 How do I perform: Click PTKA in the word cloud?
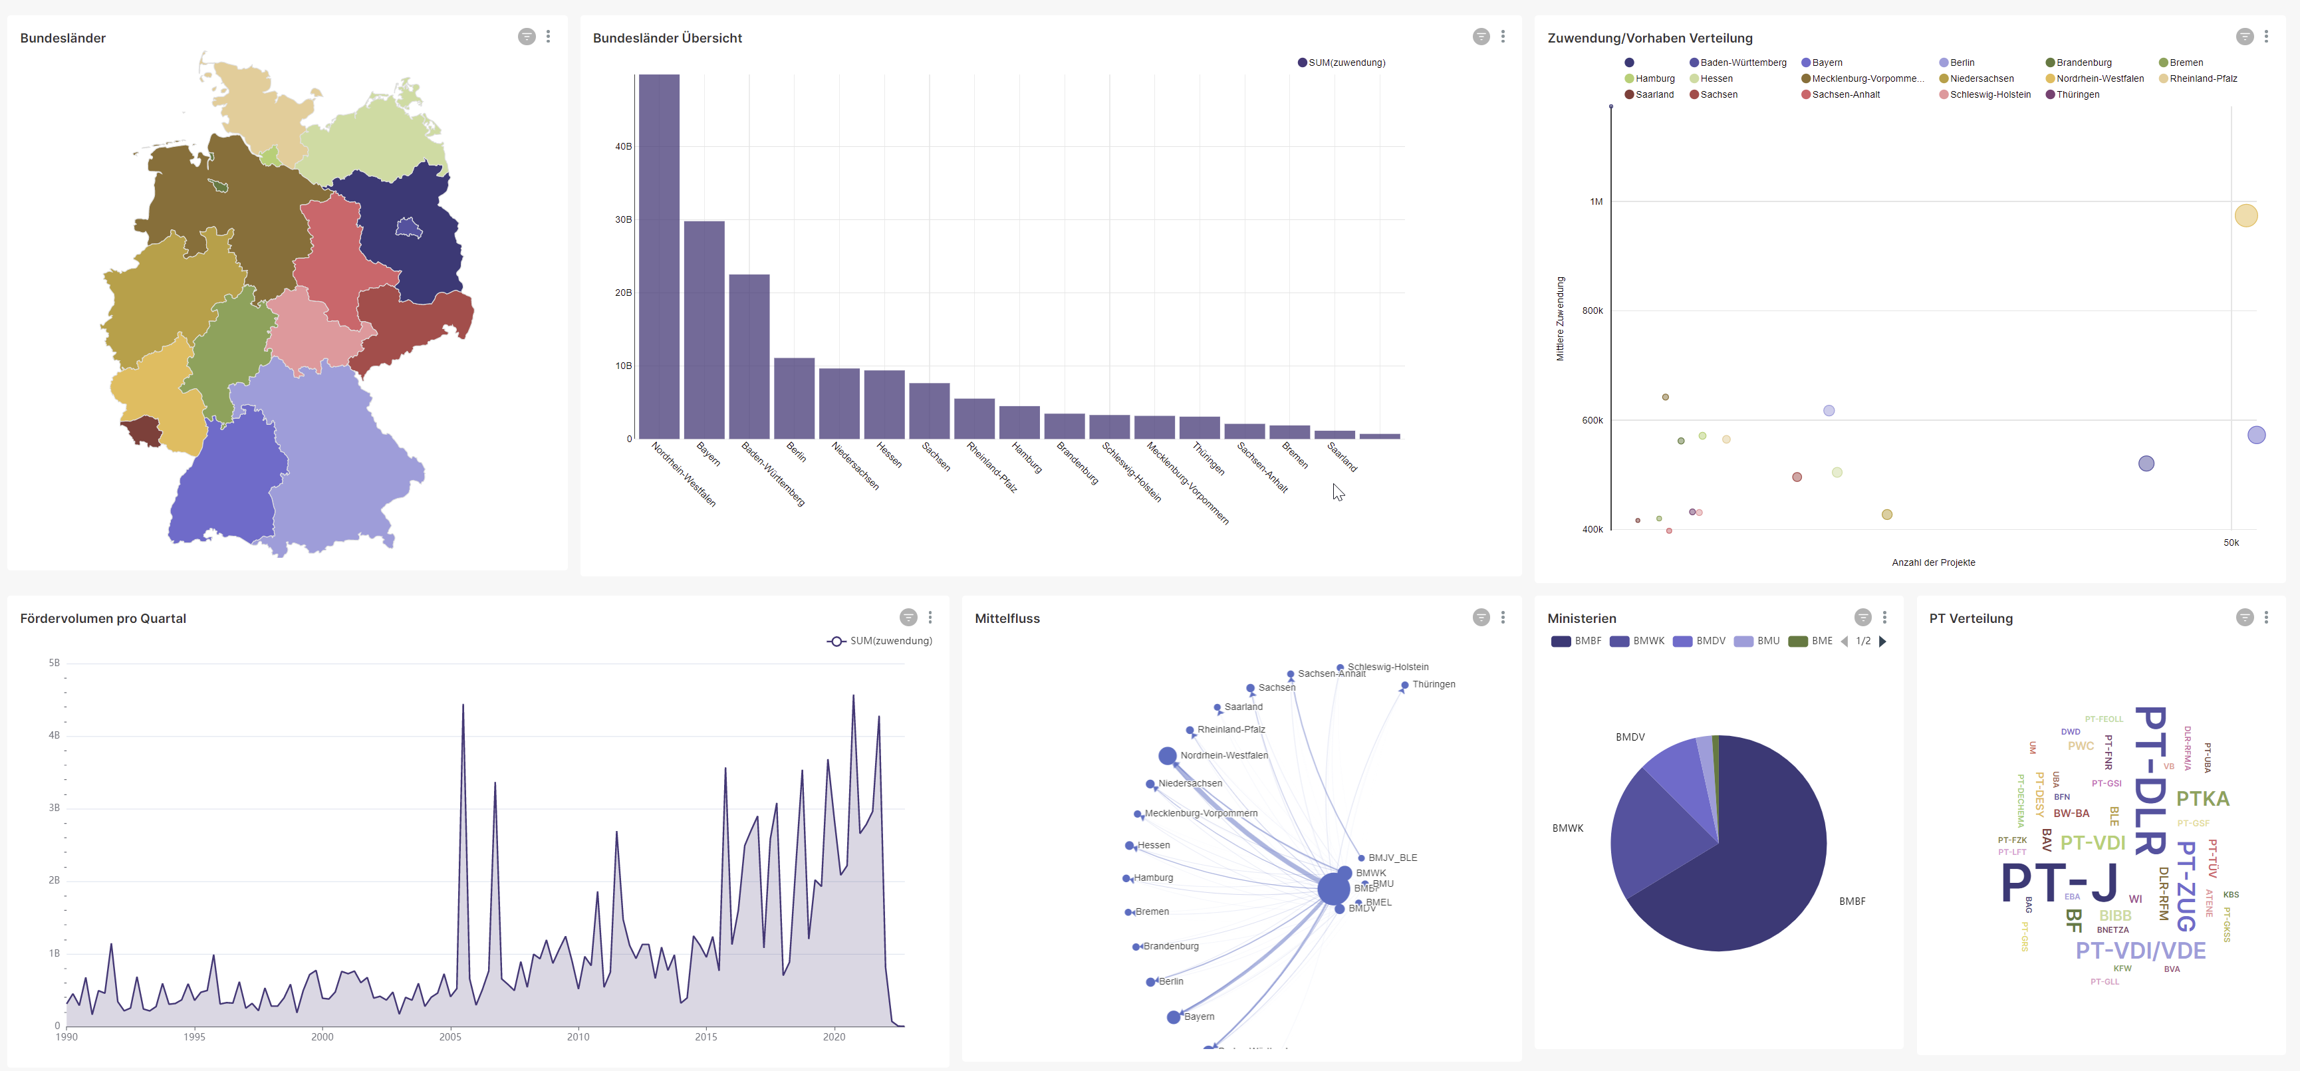[2203, 799]
